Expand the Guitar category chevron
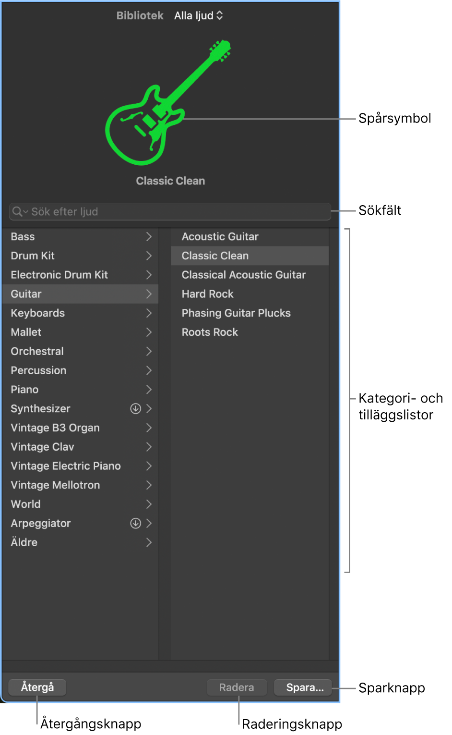Image resolution: width=452 pixels, height=735 pixels. (x=149, y=294)
